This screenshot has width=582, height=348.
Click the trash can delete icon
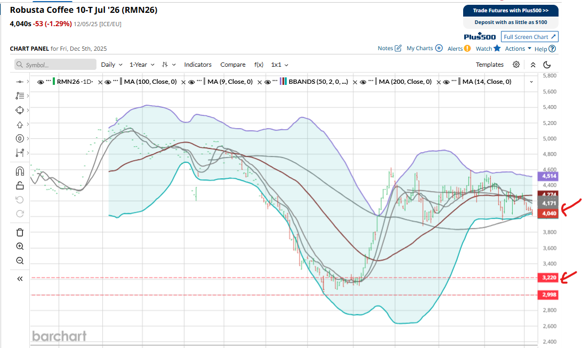[20, 232]
